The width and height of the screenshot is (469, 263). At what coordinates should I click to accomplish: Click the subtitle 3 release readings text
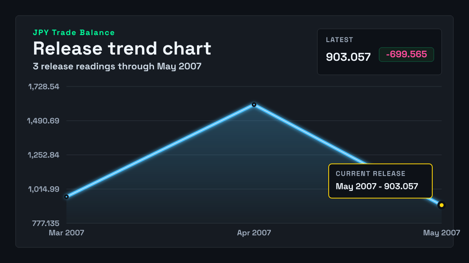coord(117,66)
